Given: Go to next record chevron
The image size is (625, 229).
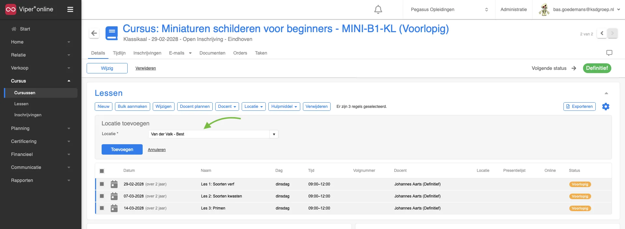Looking at the screenshot, I should tap(612, 33).
